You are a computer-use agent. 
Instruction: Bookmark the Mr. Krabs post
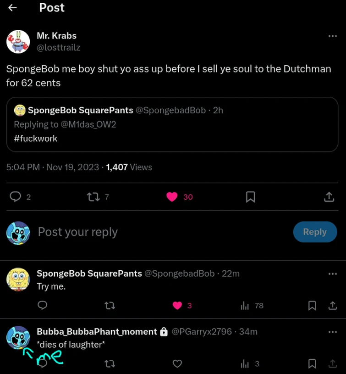pos(250,197)
